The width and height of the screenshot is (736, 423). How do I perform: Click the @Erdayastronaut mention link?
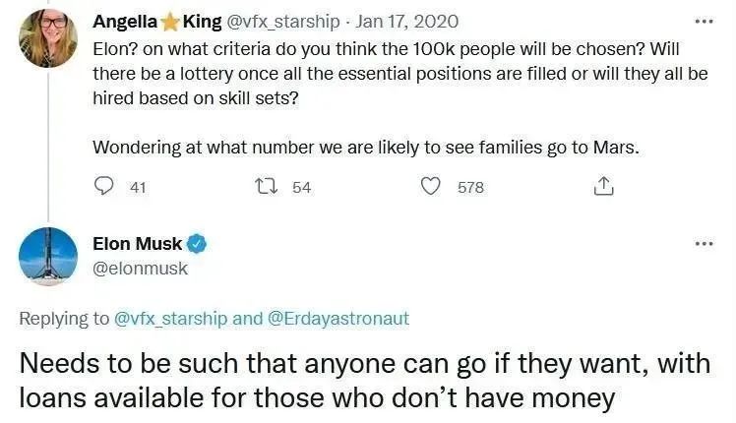[x=337, y=318]
